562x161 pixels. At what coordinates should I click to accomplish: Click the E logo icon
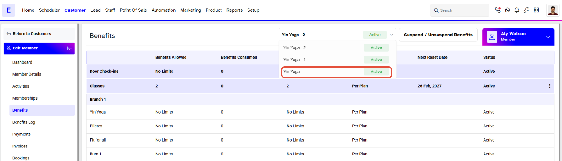pyautogui.click(x=8, y=10)
